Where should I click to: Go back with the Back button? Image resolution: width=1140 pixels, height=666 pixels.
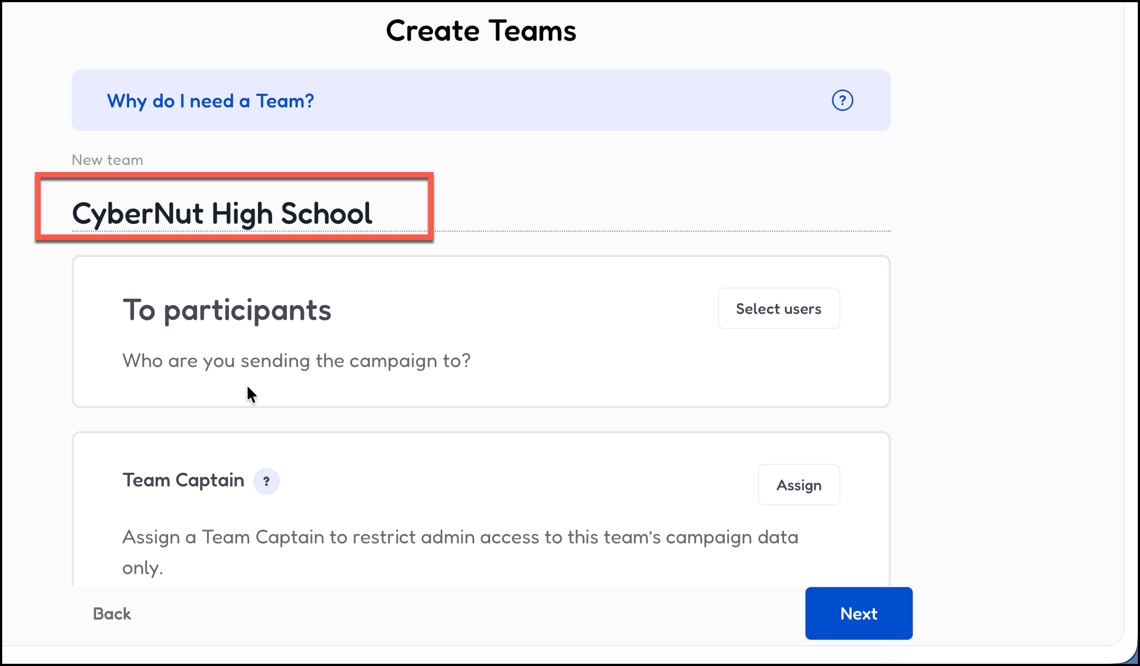click(x=112, y=613)
